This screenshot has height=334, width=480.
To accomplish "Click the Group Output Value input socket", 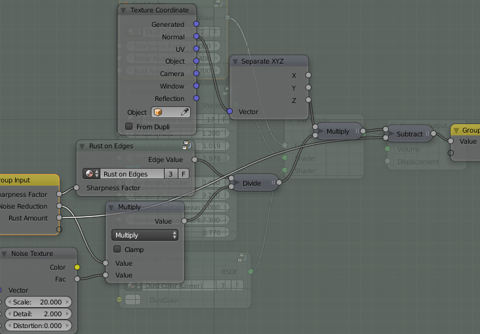I will pos(450,141).
